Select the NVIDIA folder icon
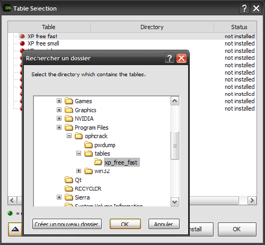265x245 pixels. (69, 119)
